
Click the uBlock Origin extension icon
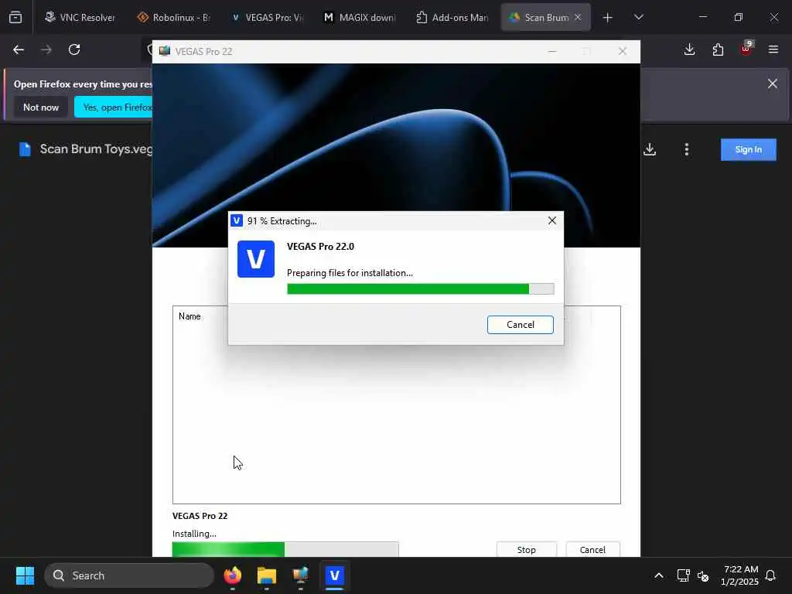click(x=746, y=49)
